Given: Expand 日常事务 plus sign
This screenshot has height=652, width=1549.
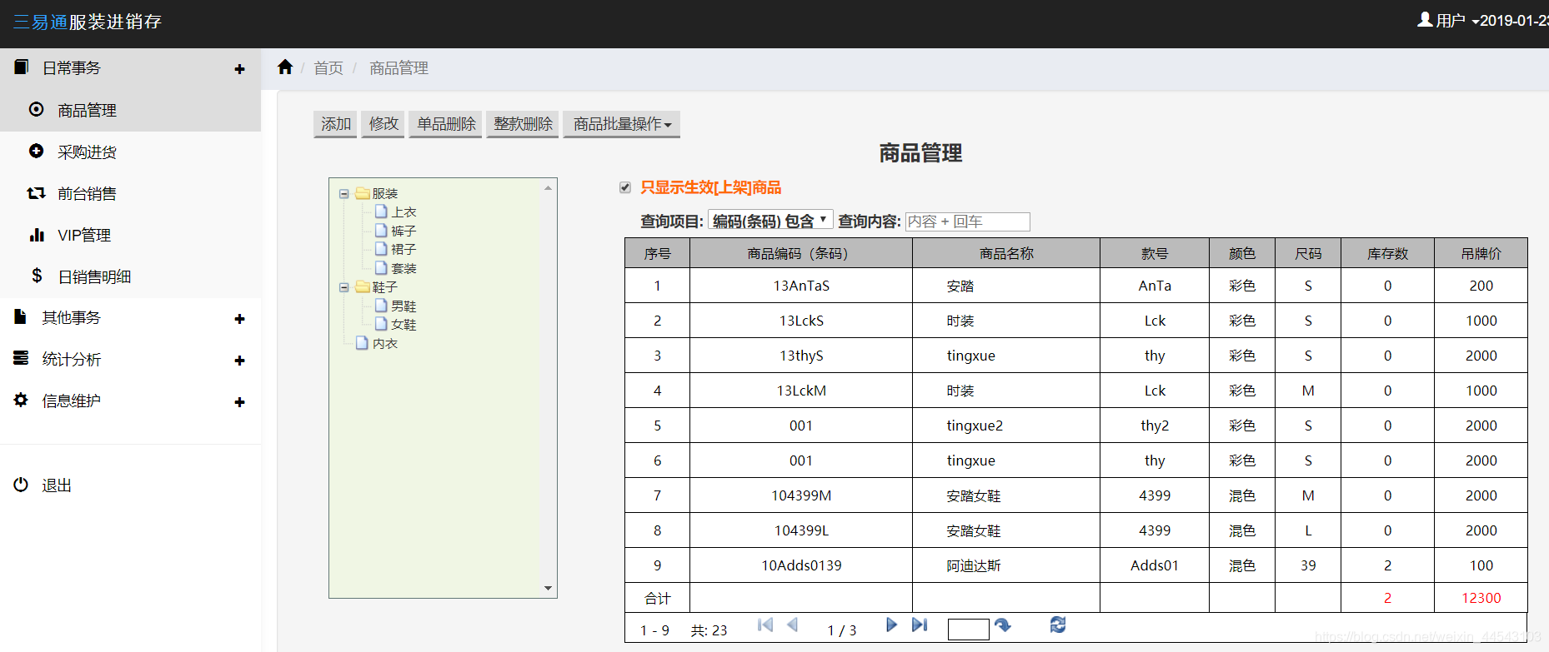Looking at the screenshot, I should coord(239,69).
